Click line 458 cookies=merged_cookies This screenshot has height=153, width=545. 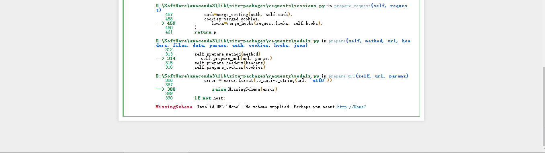tap(232, 19)
